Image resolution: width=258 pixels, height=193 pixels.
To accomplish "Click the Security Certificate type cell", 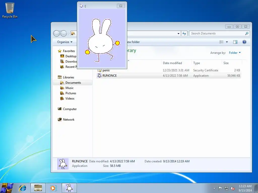I will tap(206, 70).
